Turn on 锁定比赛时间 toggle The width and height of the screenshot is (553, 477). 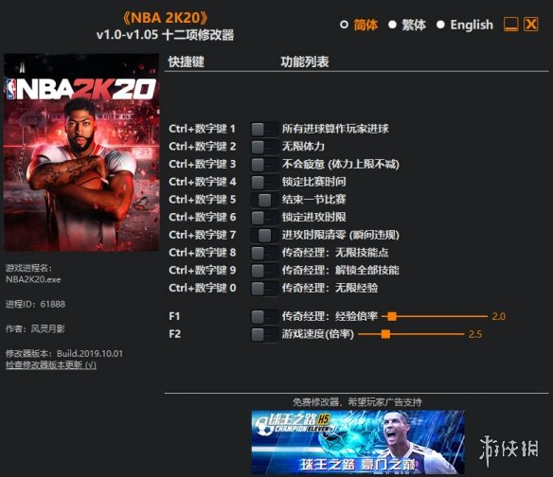point(264,183)
